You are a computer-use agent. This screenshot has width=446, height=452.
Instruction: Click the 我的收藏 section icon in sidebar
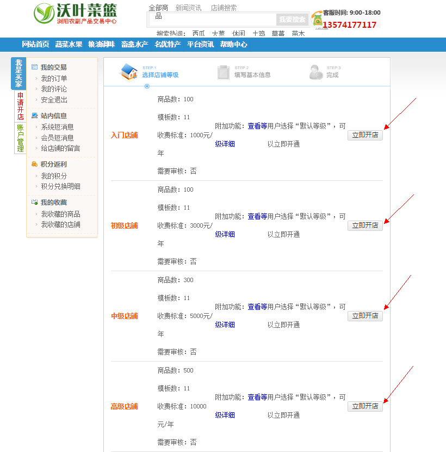click(x=34, y=202)
